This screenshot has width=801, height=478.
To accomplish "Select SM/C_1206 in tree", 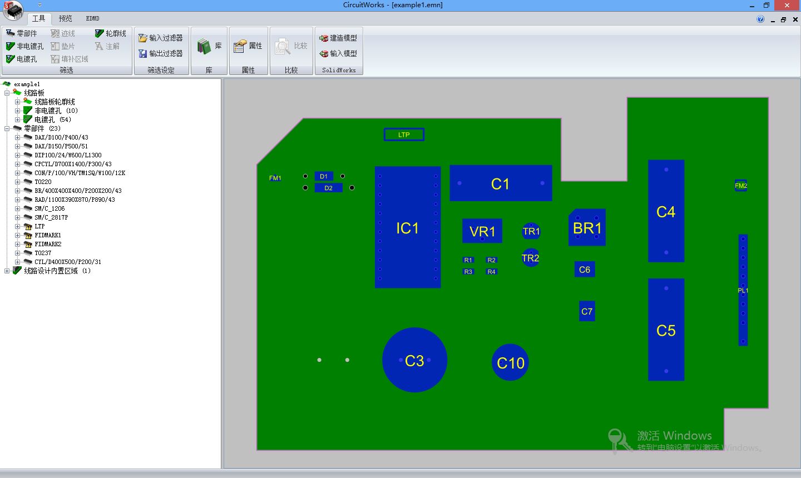I will tap(50, 208).
